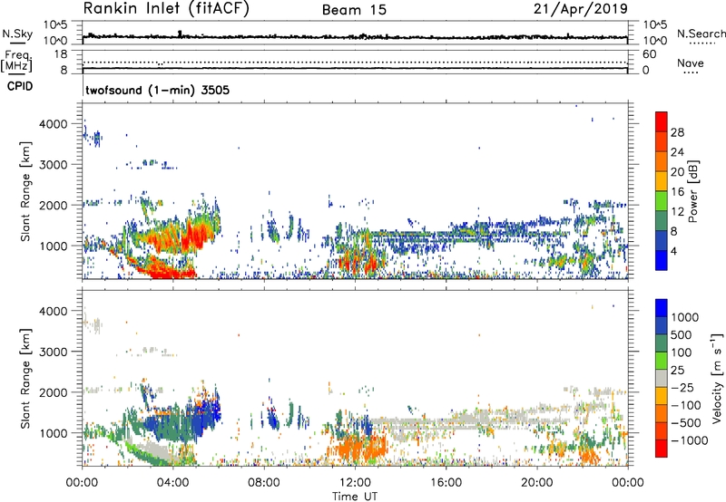Click the "18" frequency axis tick
The height and width of the screenshot is (502, 726).
coord(61,54)
